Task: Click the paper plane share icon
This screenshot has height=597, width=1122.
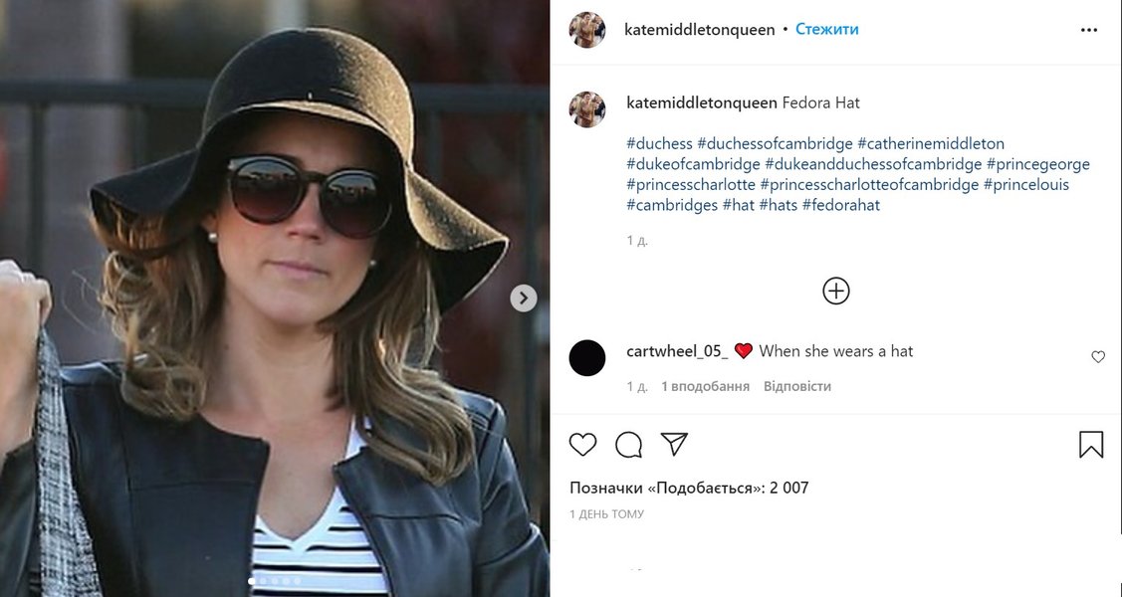Action: click(675, 445)
